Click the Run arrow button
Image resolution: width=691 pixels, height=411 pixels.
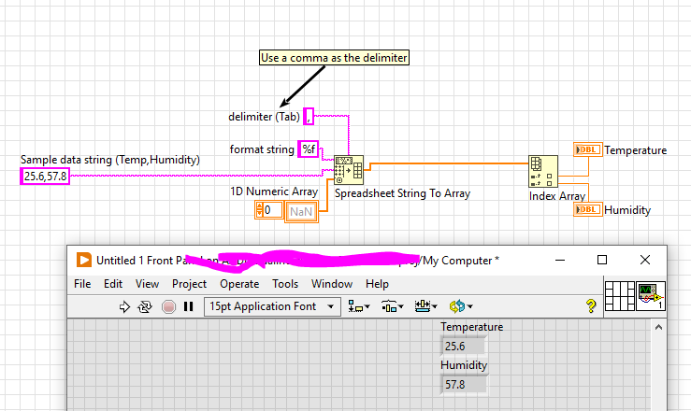coord(123,306)
